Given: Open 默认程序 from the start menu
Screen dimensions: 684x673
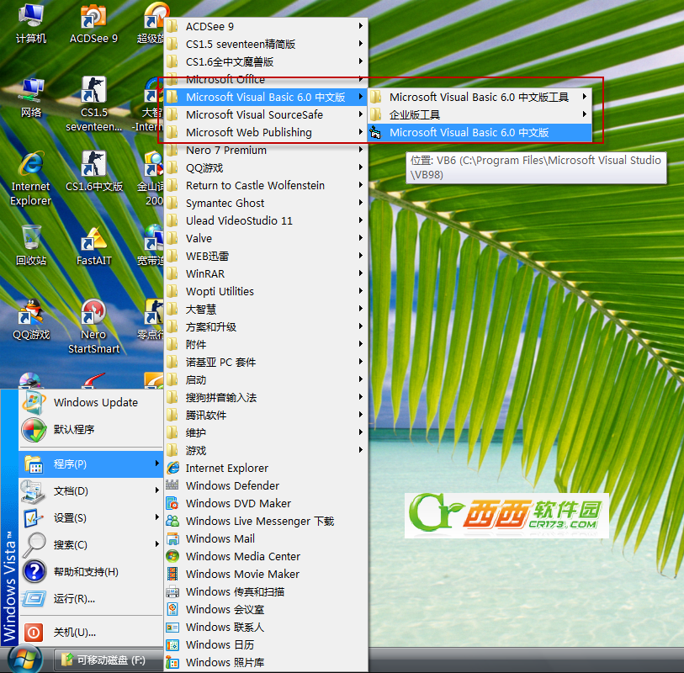Looking at the screenshot, I should 91,430.
